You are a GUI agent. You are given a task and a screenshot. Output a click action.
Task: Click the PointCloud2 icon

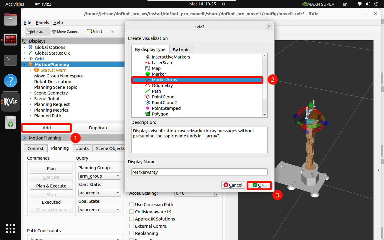(147, 102)
